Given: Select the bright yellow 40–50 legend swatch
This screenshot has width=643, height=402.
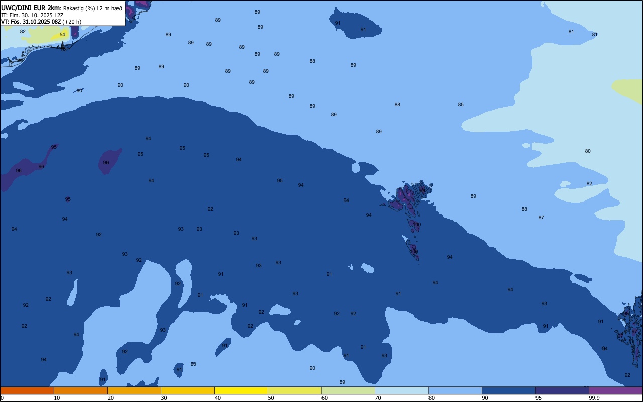Looking at the screenshot, I should (x=241, y=390).
